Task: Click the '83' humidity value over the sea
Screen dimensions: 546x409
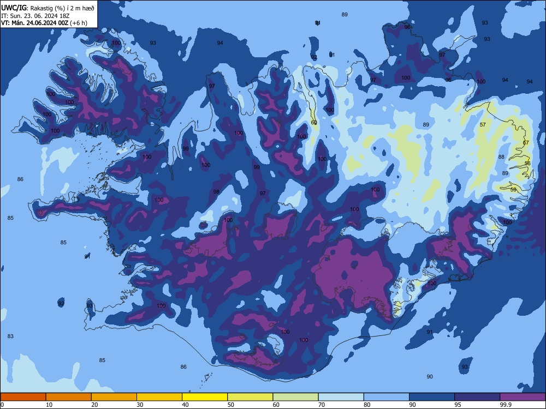Action: click(x=10, y=336)
